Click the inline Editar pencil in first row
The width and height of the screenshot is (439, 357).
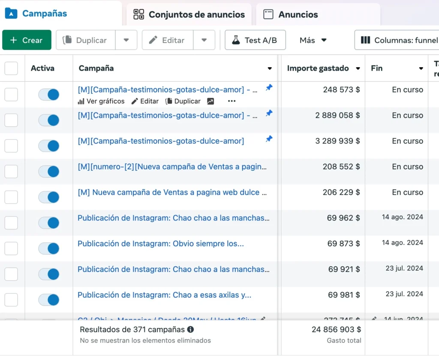click(x=145, y=101)
